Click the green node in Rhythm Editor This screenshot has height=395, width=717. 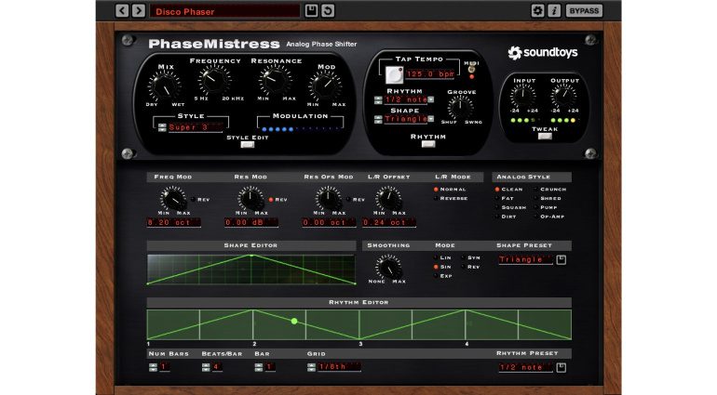point(294,322)
